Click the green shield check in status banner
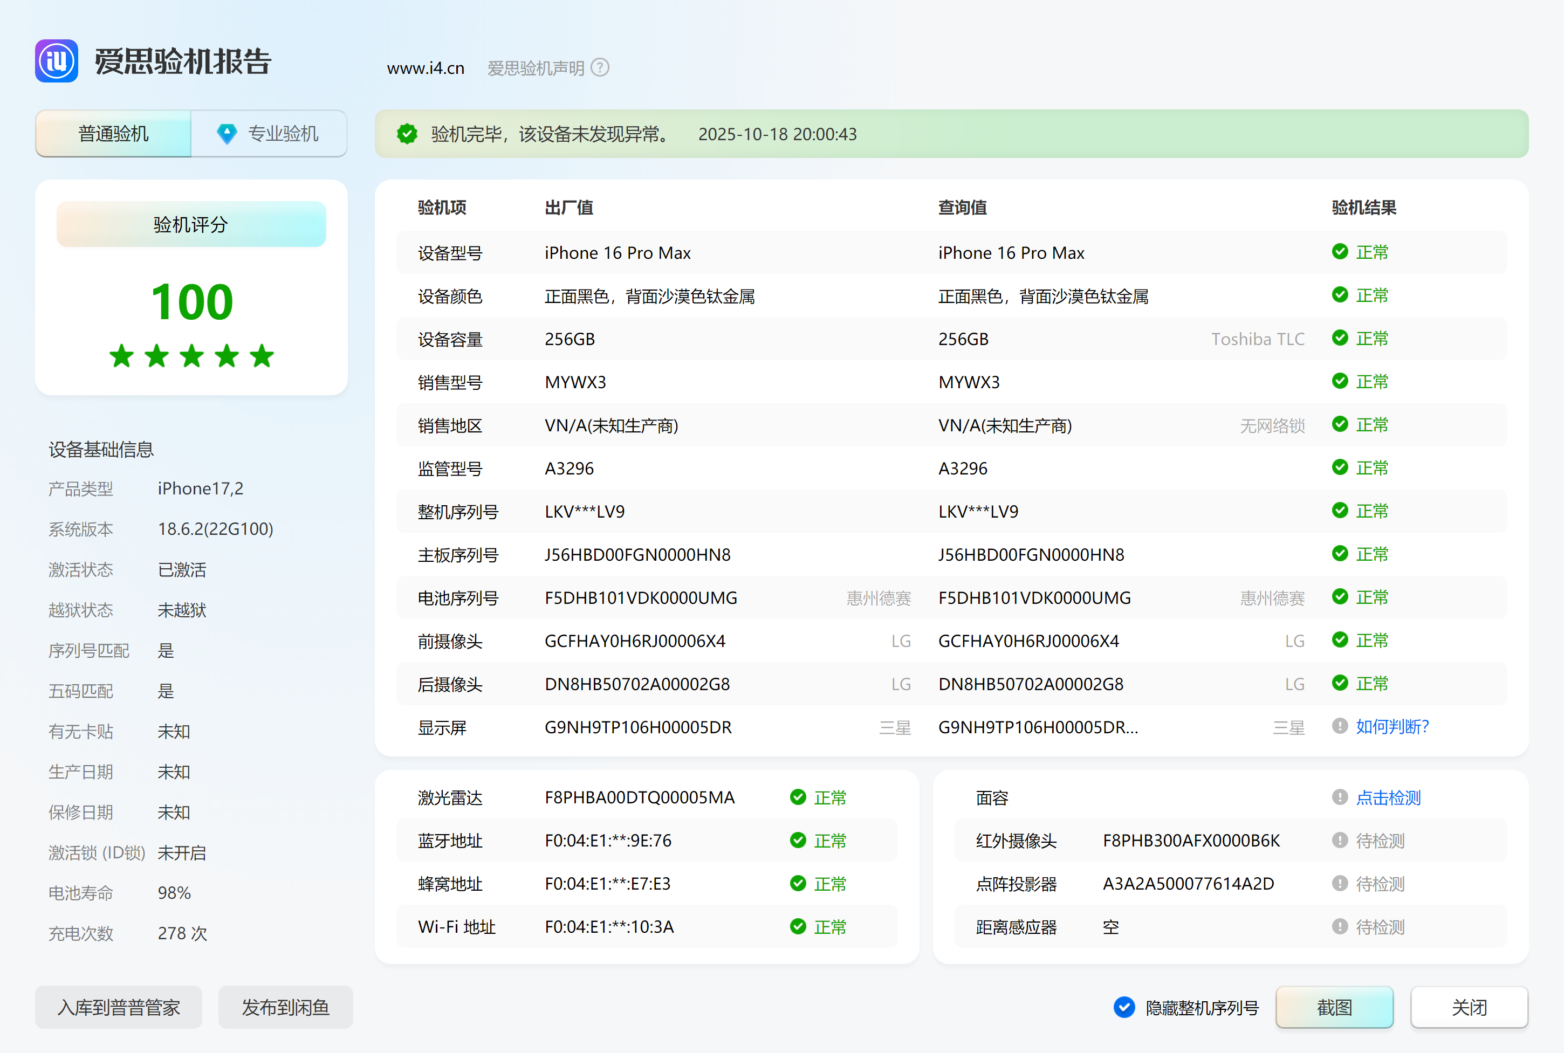Image resolution: width=1564 pixels, height=1053 pixels. 407,134
